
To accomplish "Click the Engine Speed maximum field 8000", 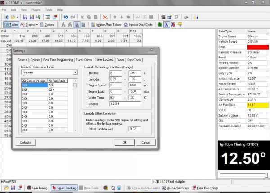I will (x=135, y=85).
